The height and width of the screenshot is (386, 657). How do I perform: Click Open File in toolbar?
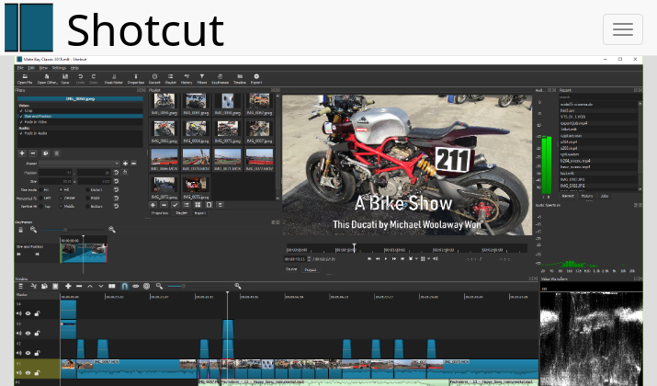[x=25, y=78]
